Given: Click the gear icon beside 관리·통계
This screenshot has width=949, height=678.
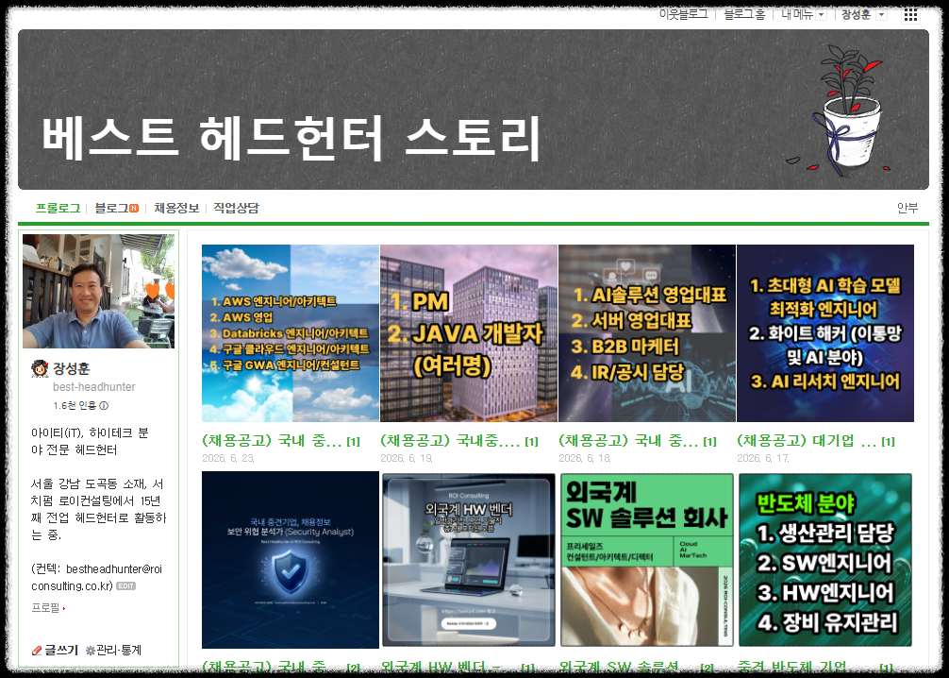Looking at the screenshot, I should (x=91, y=650).
